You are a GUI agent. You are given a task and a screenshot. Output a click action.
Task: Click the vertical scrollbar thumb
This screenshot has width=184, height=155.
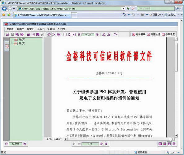[176, 57]
